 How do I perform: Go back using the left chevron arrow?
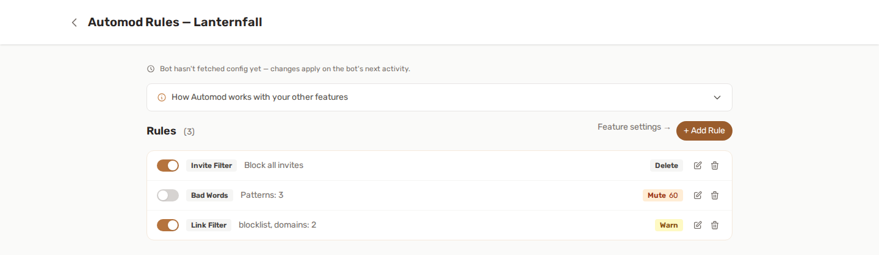point(74,23)
